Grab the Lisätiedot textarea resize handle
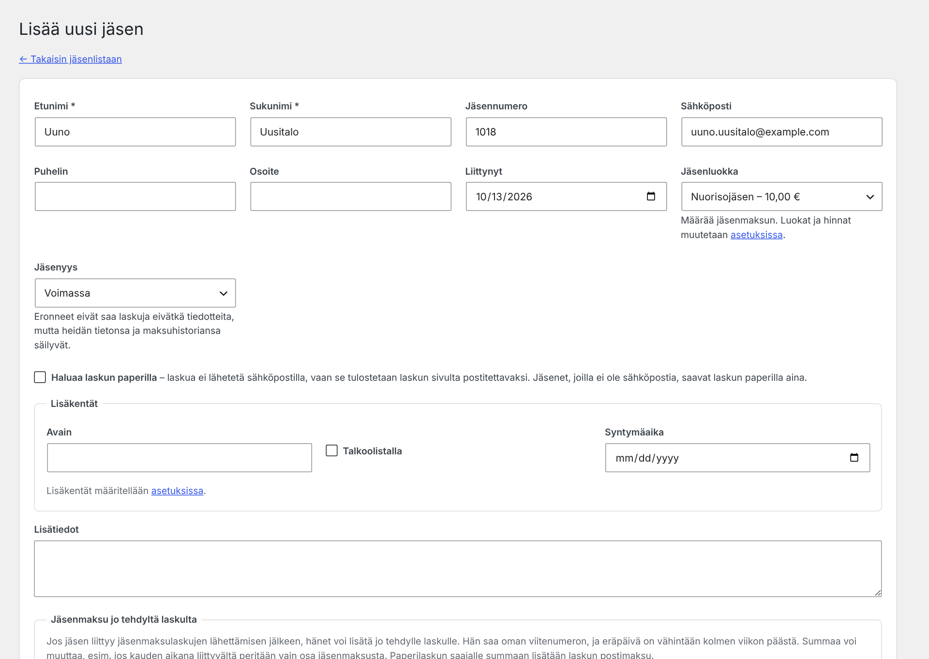The height and width of the screenshot is (659, 929). point(878,593)
